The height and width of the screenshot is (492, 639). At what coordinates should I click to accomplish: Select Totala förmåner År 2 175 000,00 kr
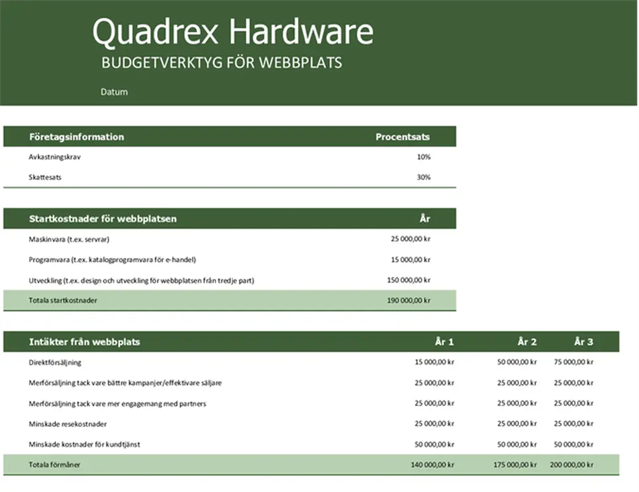click(x=515, y=465)
